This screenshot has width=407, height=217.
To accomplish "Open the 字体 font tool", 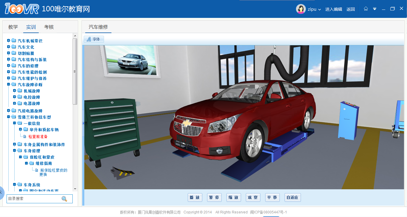I will click(x=94, y=39).
